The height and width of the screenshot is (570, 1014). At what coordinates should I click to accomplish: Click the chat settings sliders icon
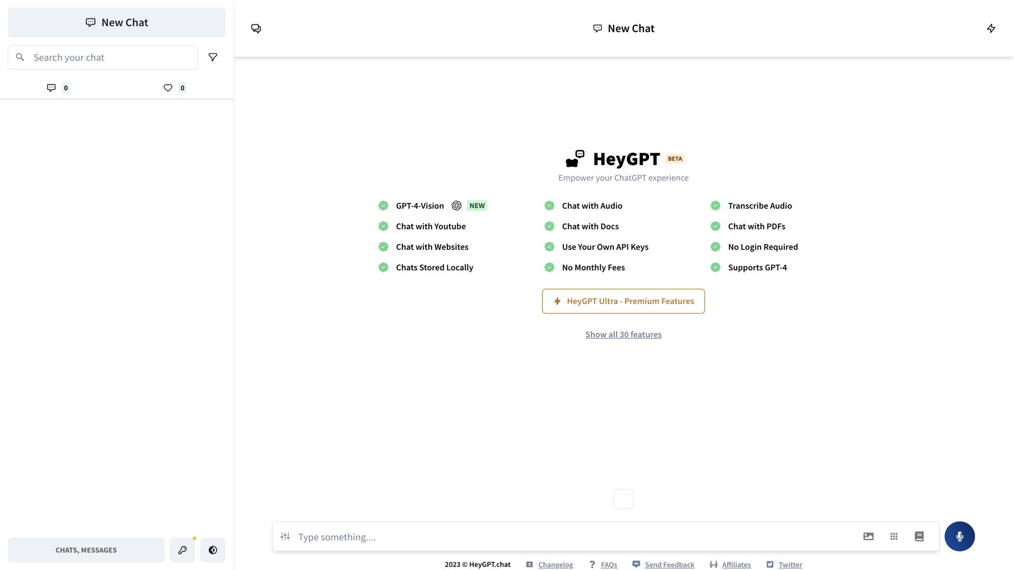click(x=285, y=536)
